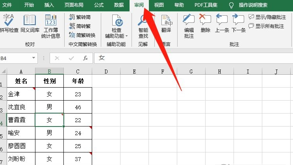Open the 同义词库 thesaurus
293x165 pixels.
(x=30, y=23)
